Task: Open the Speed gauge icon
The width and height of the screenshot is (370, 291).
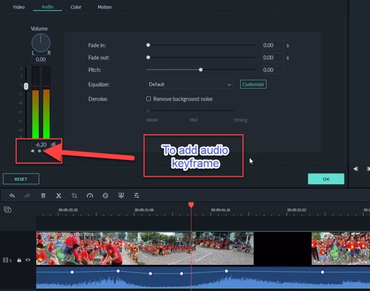Action: (90, 195)
